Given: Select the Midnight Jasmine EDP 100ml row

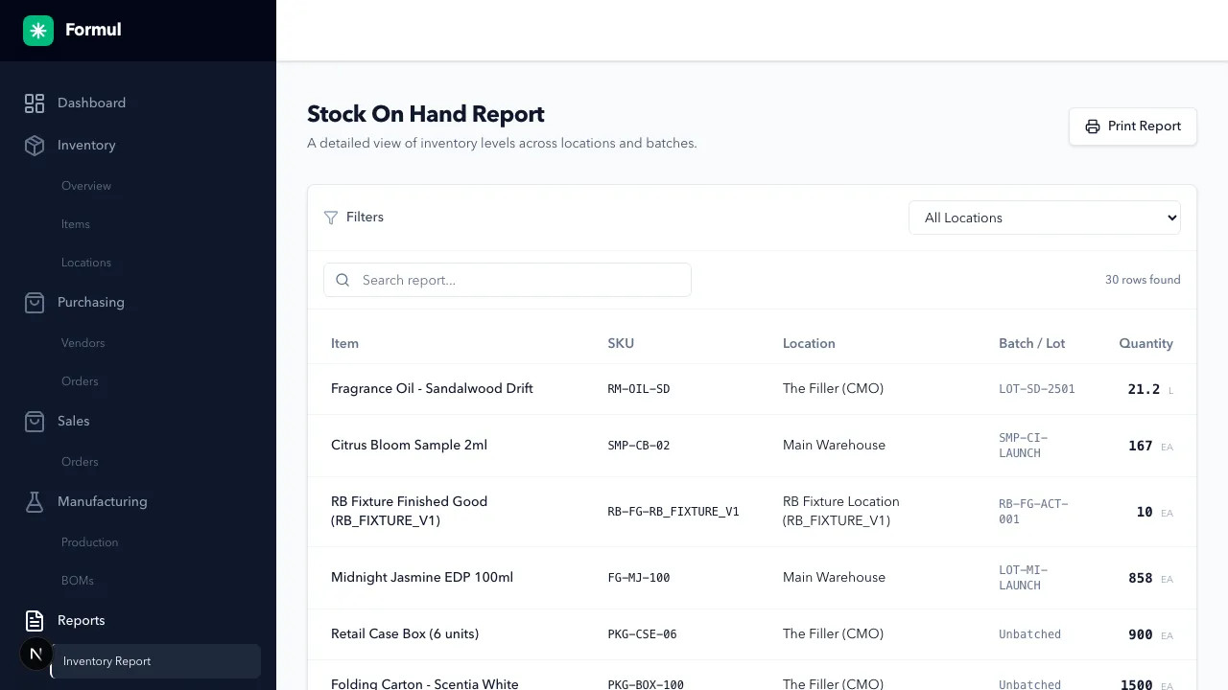Looking at the screenshot, I should click(614, 577).
